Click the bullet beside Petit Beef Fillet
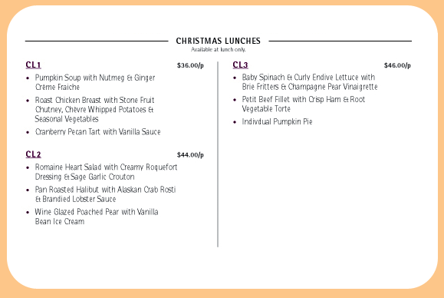The image size is (444, 298). click(235, 100)
